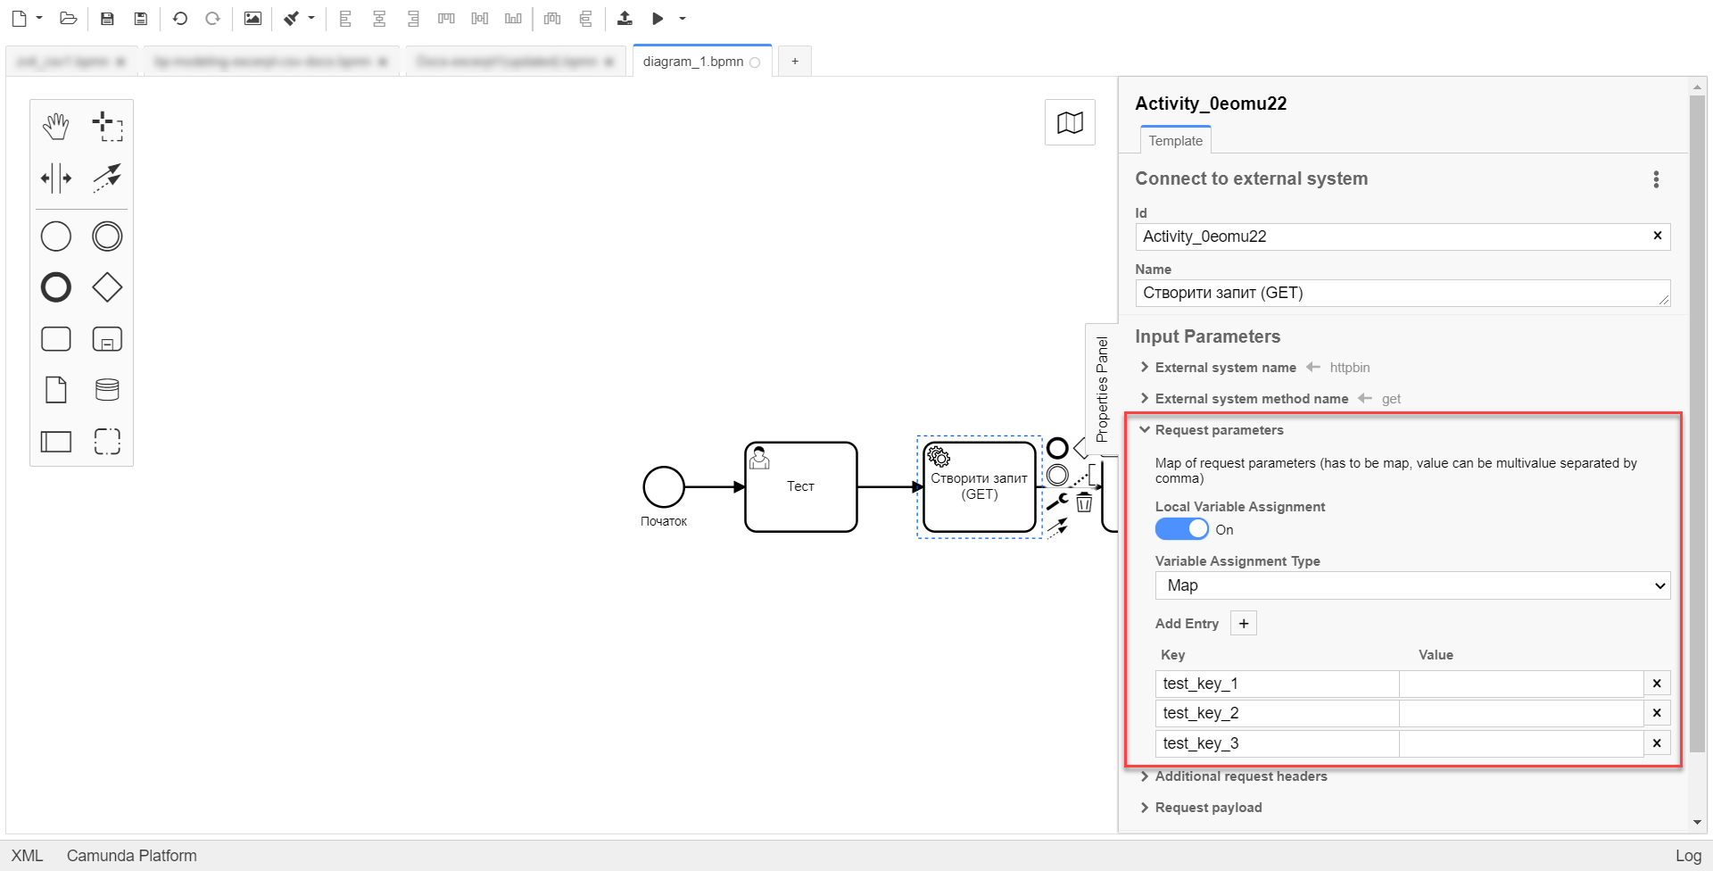
Task: Select the Початок start event
Action: click(x=664, y=487)
